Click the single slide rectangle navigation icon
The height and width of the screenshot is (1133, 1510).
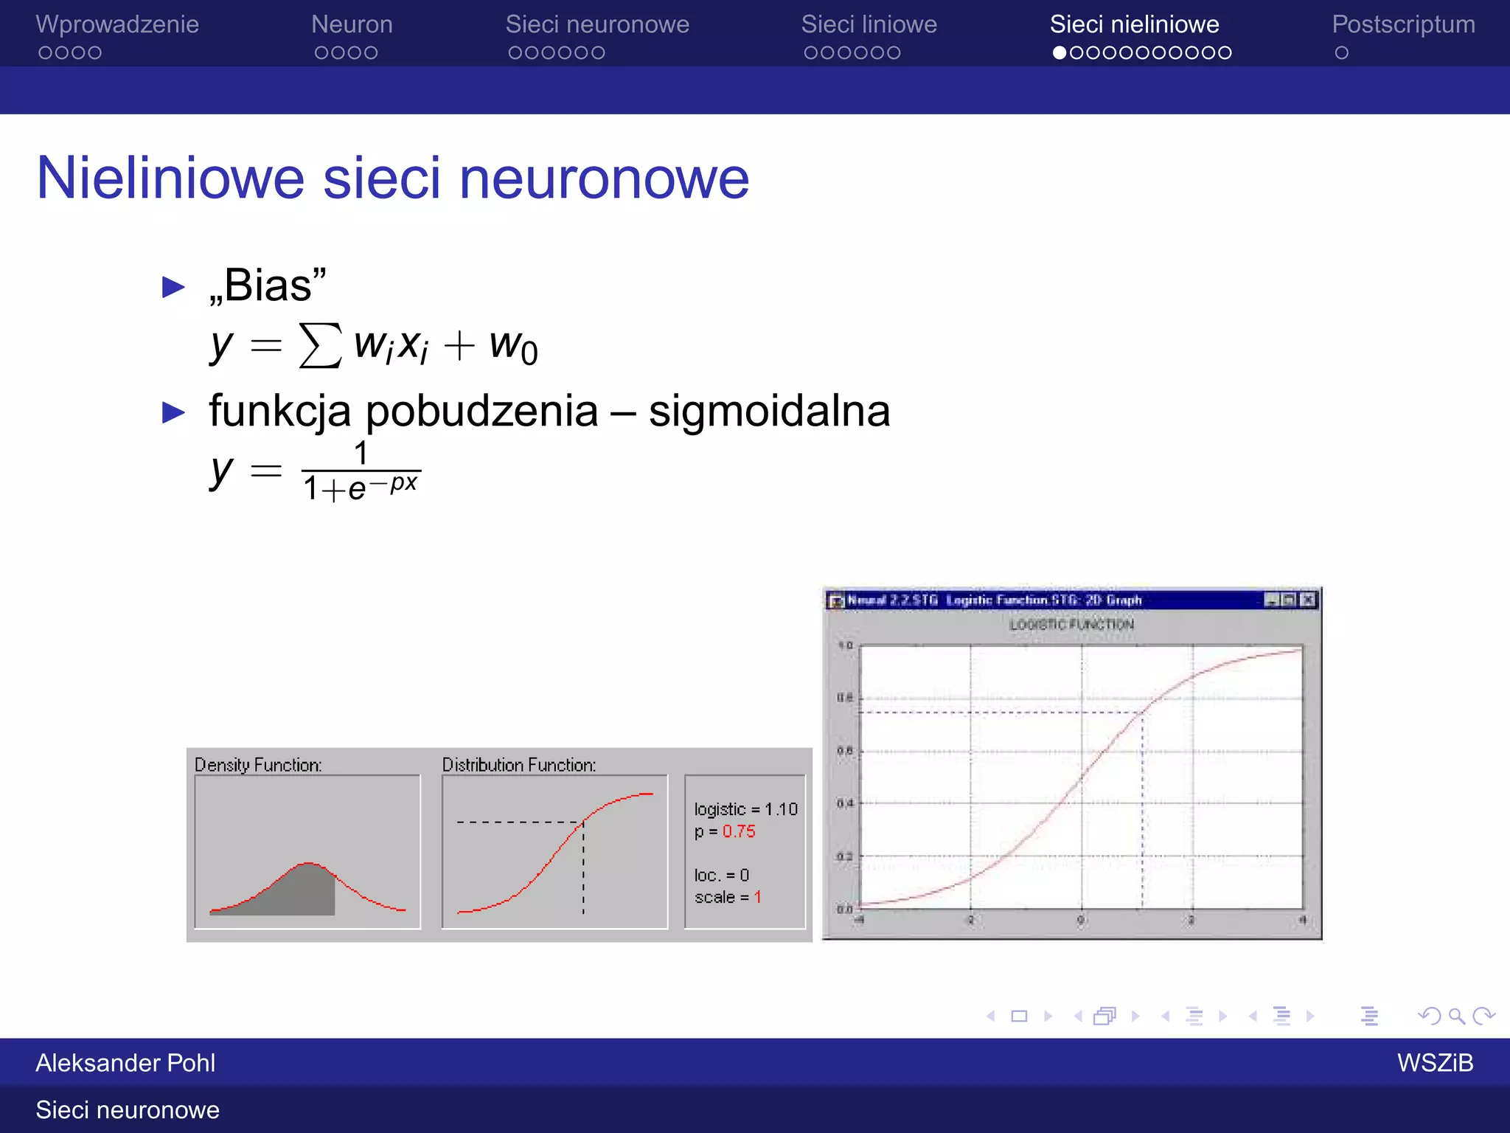point(1019,1016)
